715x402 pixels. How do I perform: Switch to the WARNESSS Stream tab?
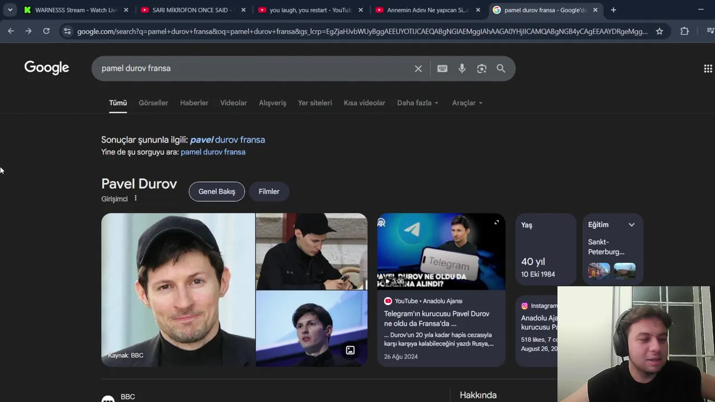[x=76, y=10]
